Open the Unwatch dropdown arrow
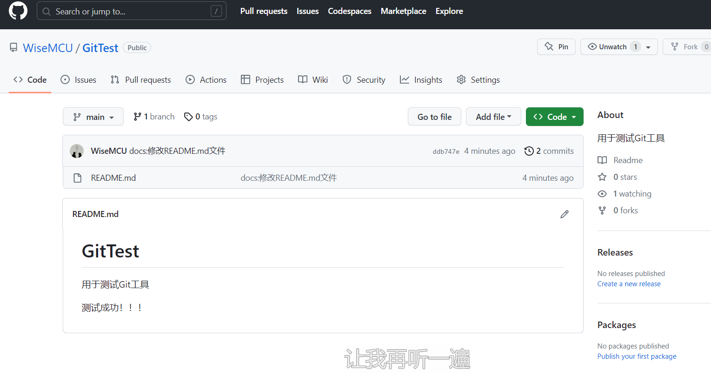The height and width of the screenshot is (375, 711). [648, 47]
